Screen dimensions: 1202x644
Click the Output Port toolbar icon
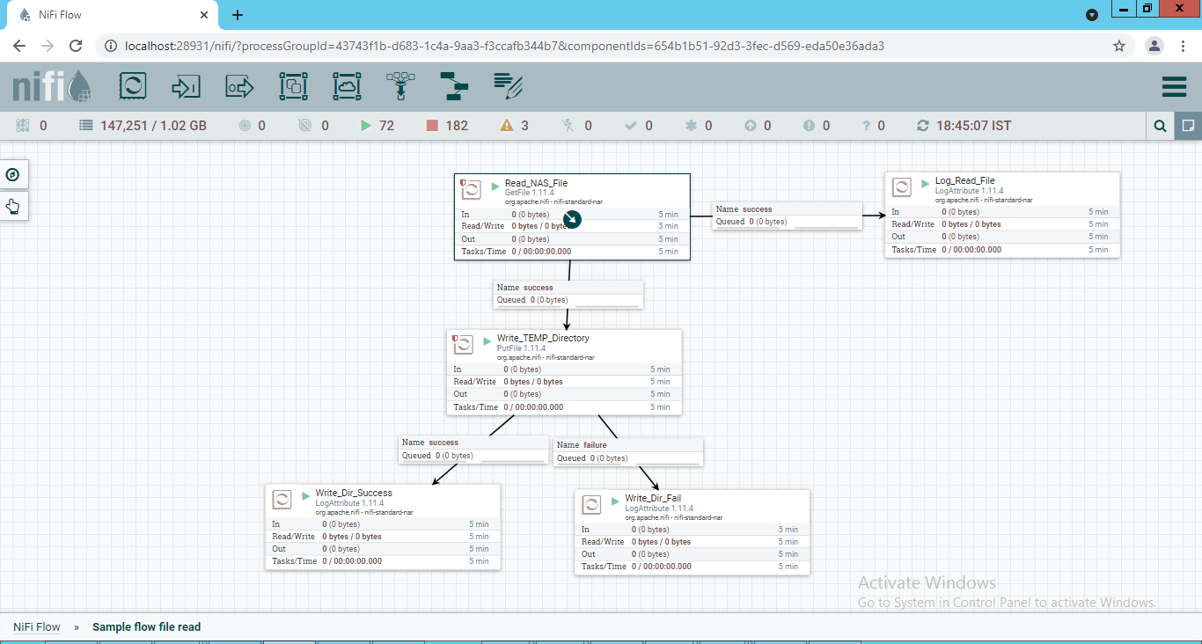[239, 86]
